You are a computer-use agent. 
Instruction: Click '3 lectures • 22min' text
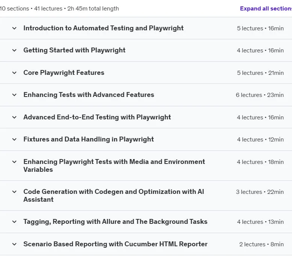click(260, 192)
